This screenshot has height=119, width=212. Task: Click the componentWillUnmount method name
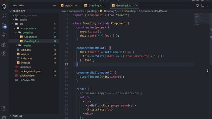tap(93, 73)
